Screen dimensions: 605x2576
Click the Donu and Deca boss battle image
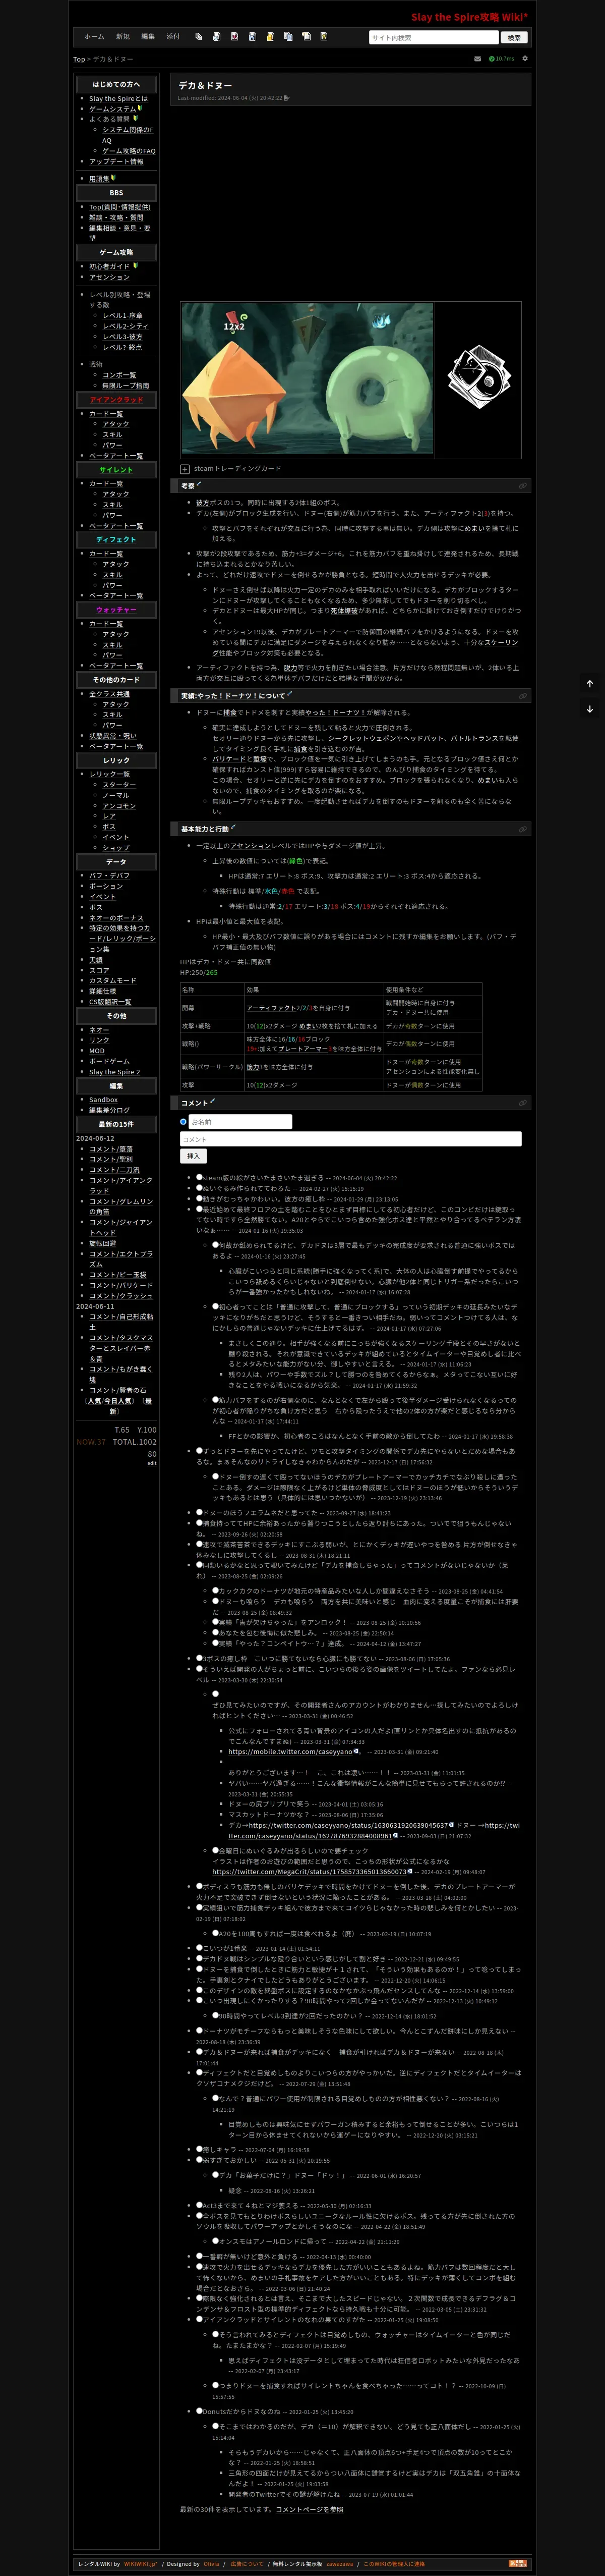[x=308, y=379]
